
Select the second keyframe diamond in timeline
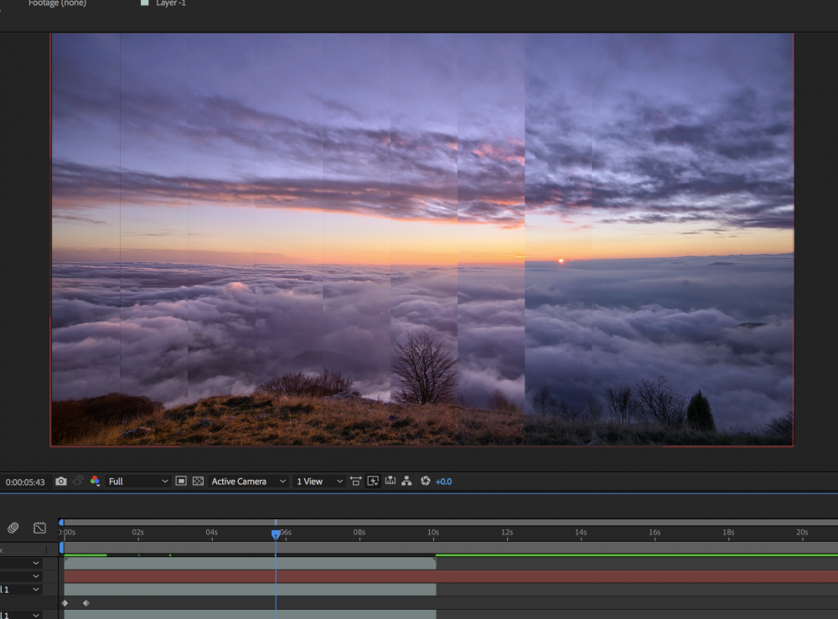point(85,603)
